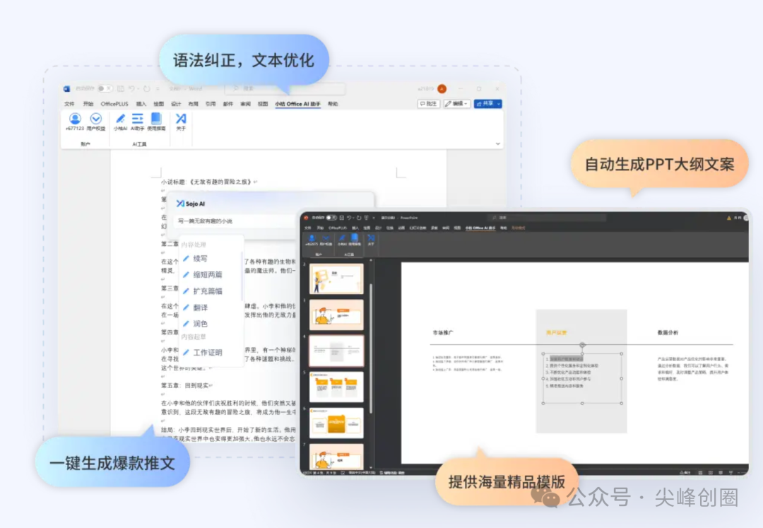Screen dimensions: 763x528
Task: Click the Word undo arrow icon
Action: pyautogui.click(x=131, y=88)
